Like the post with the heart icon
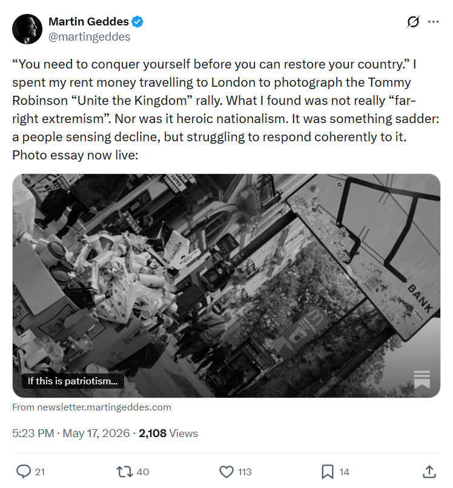 tap(226, 472)
